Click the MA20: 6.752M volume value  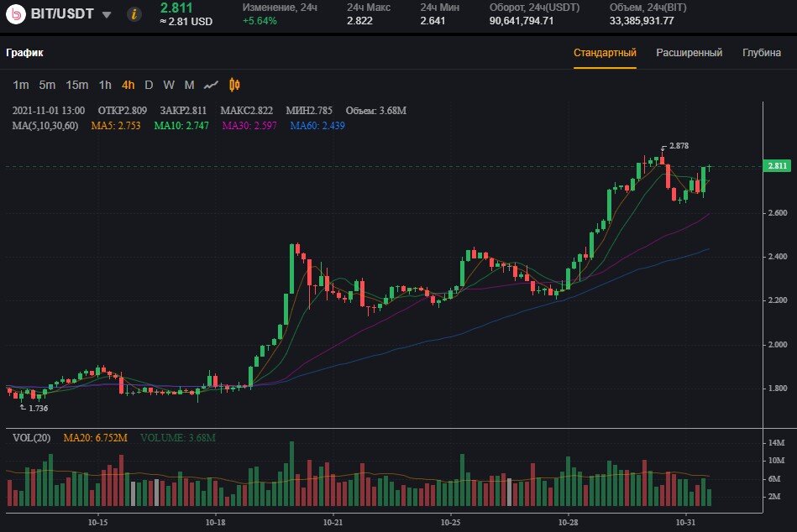point(95,437)
